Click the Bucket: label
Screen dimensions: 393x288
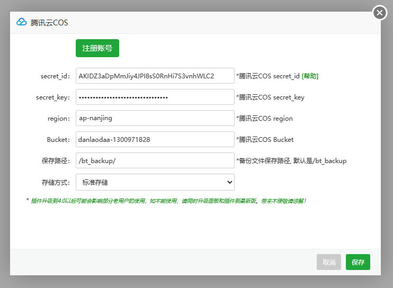[x=58, y=139]
